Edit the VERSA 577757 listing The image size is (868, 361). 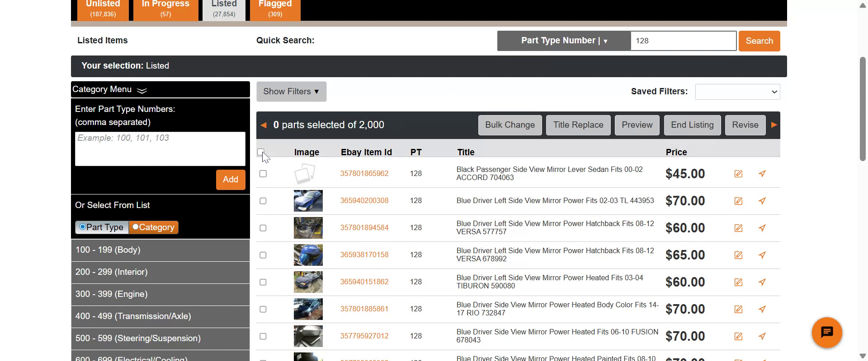(738, 228)
